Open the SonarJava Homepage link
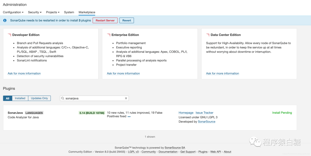The image size is (311, 156). point(186,113)
